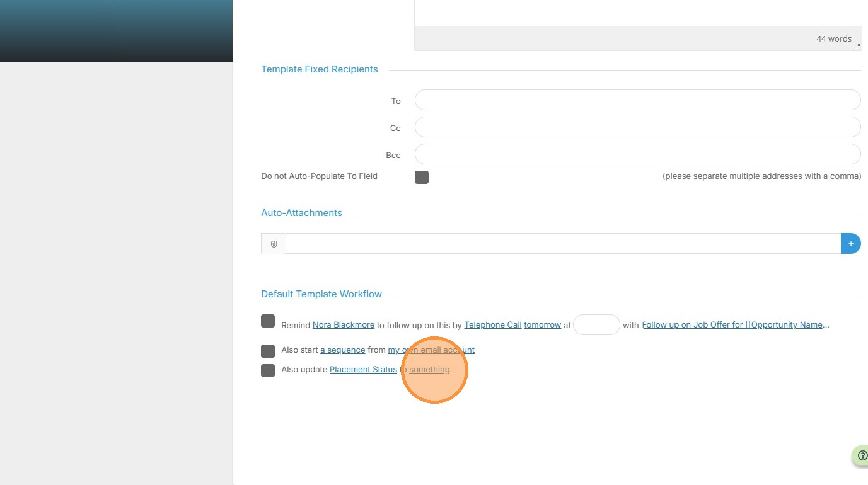Open the Follow up on Job Offer link

tap(736, 325)
